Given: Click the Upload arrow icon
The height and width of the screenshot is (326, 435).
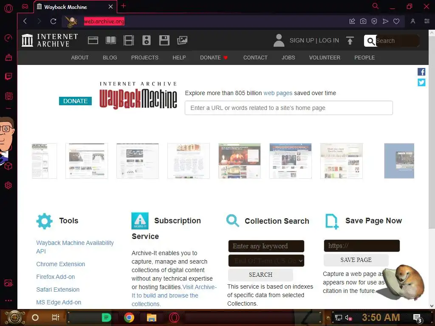Looking at the screenshot, I should click(x=350, y=41).
